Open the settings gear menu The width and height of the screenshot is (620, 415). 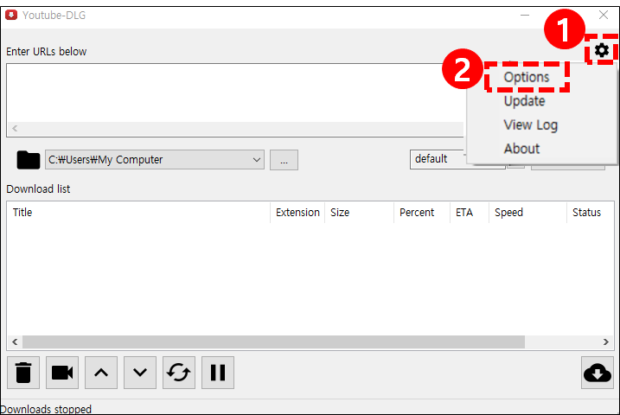(602, 50)
